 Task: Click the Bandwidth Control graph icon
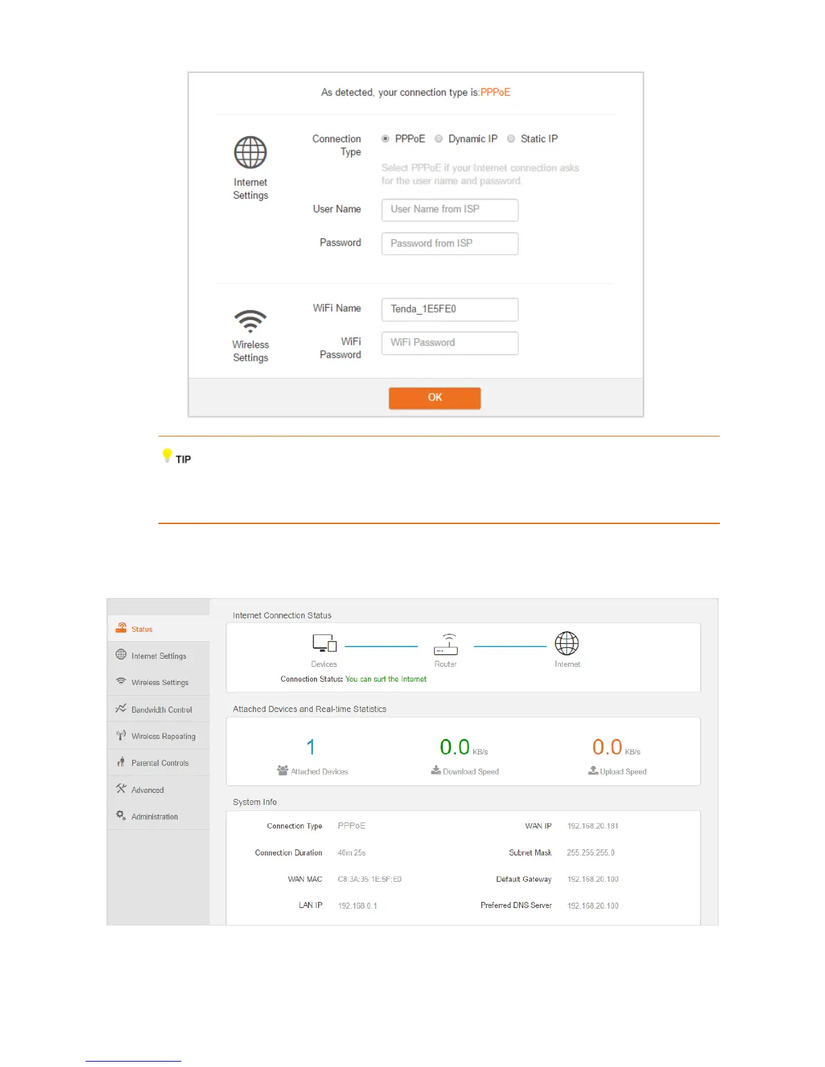pos(121,708)
